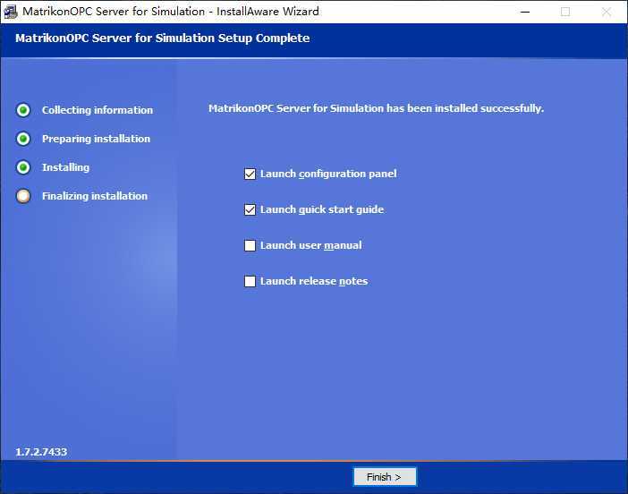Enable Launch user manual checkbox
The height and width of the screenshot is (494, 628).
coord(250,245)
